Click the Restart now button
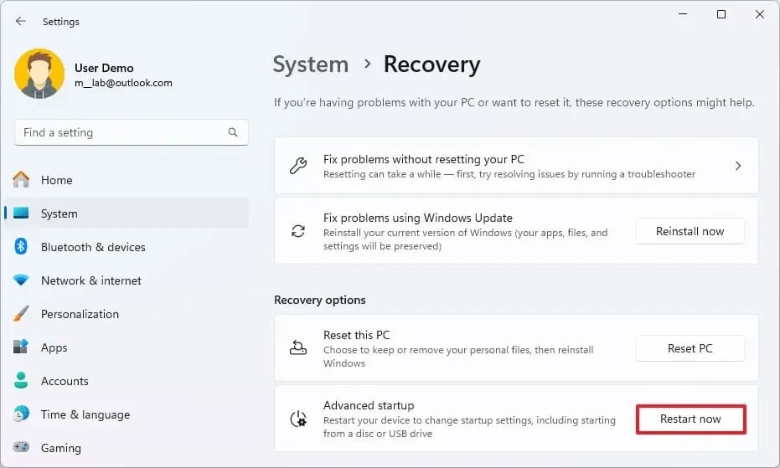The height and width of the screenshot is (468, 780). tap(690, 419)
